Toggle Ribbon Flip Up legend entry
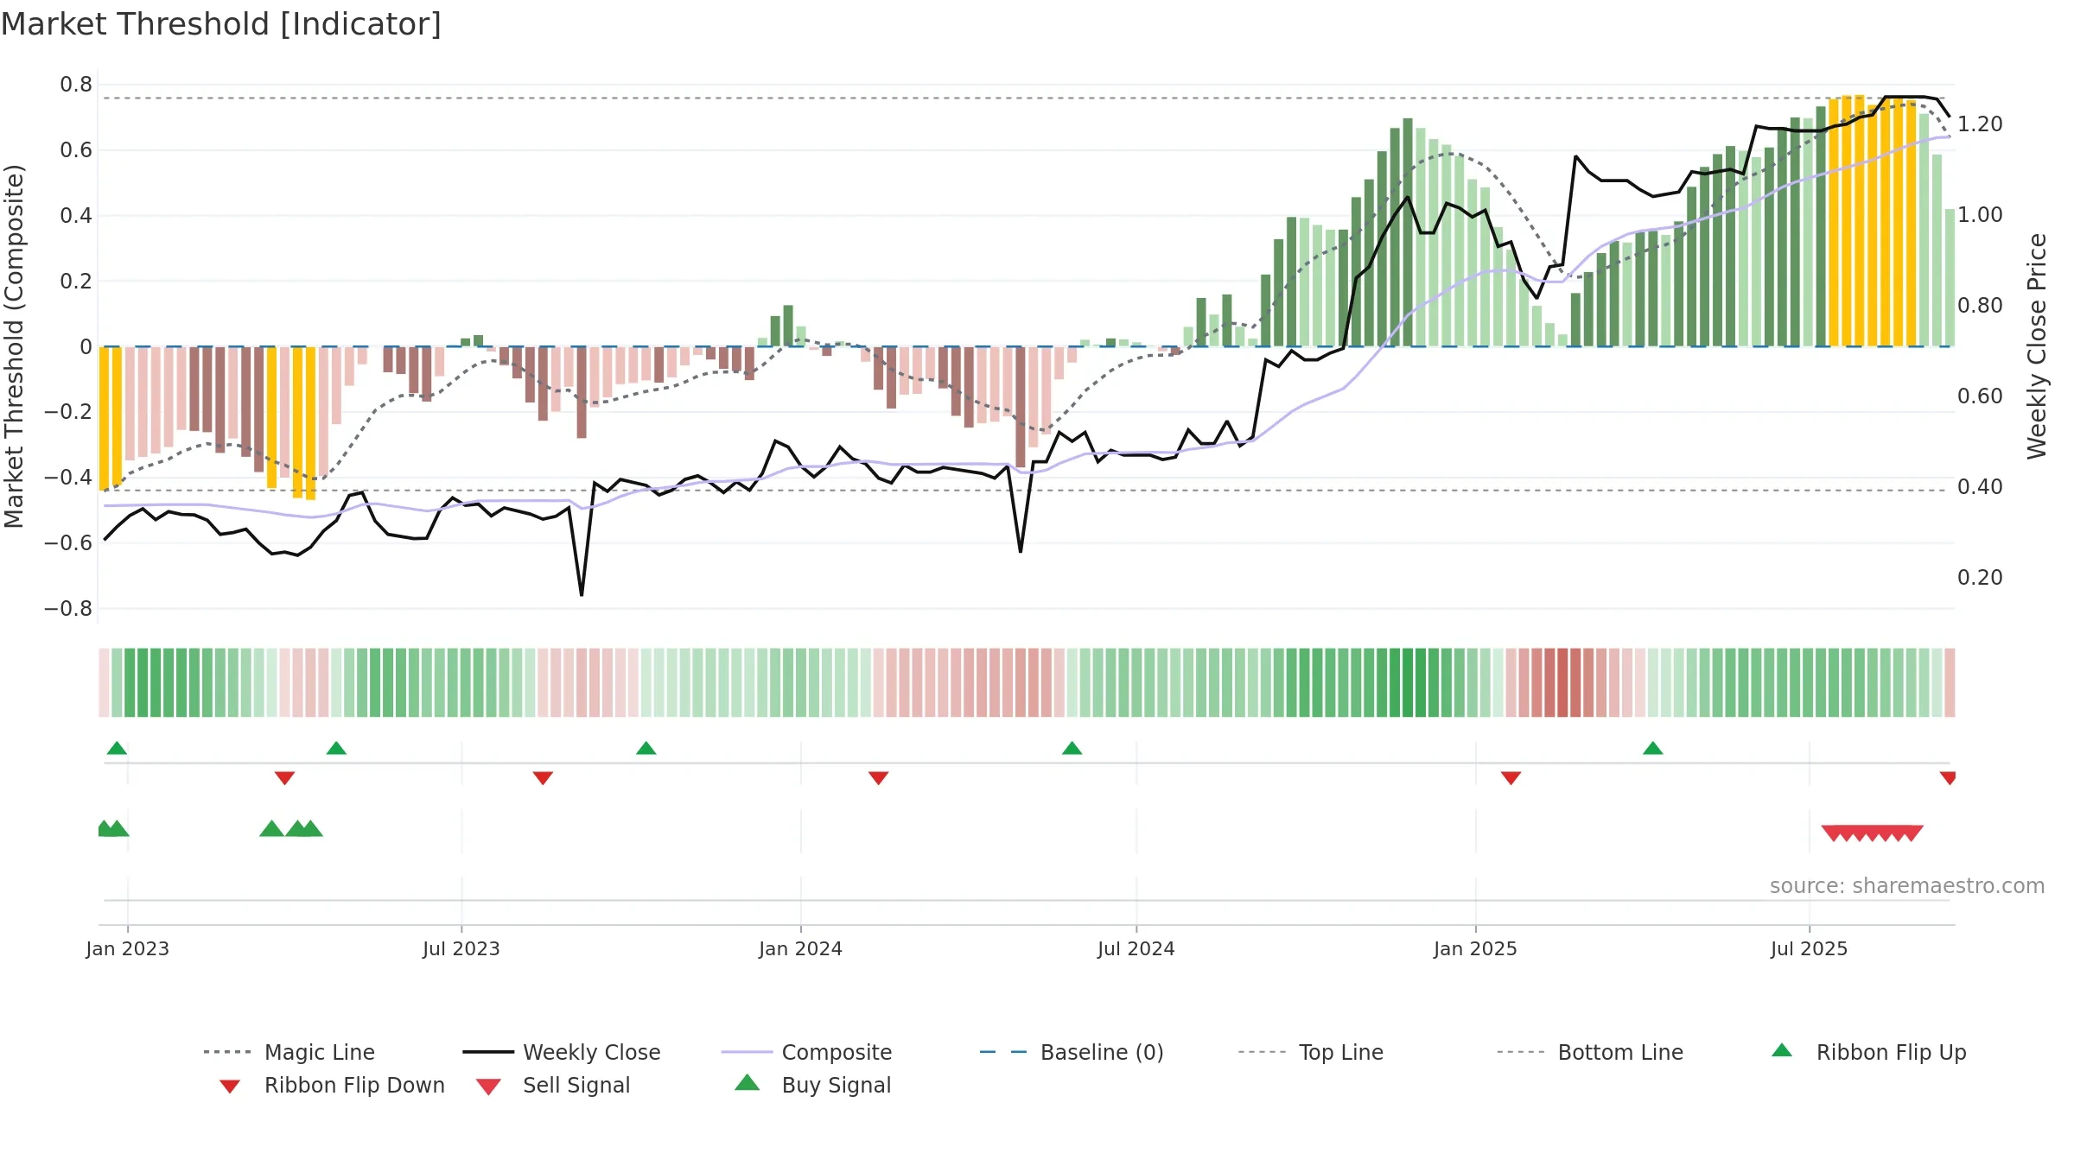This screenshot has width=2074, height=1166. (x=1868, y=1052)
